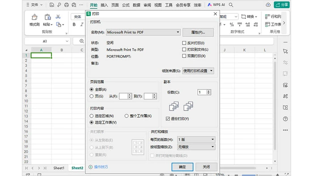Select Pages (页) range radio button
The image size is (313, 176).
pyautogui.click(x=91, y=96)
